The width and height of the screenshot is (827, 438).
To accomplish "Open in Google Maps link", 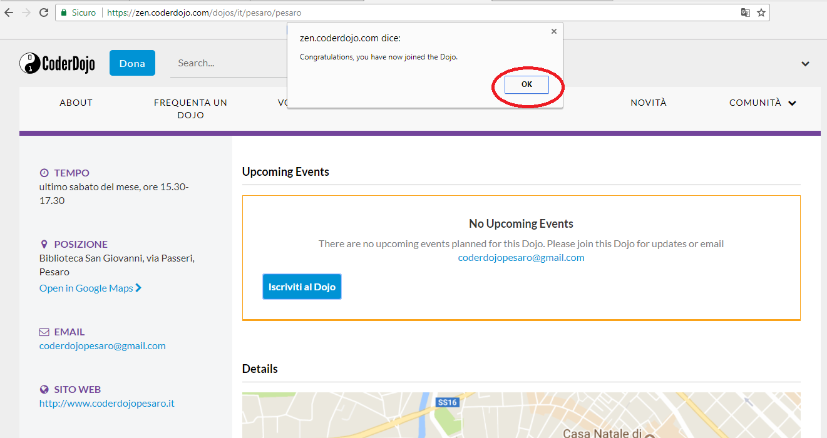I will click(x=90, y=288).
